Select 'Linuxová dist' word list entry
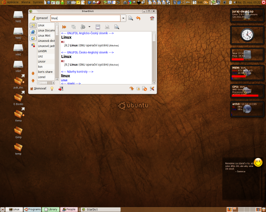The width and height of the screenshot is (266, 212). click(x=46, y=41)
